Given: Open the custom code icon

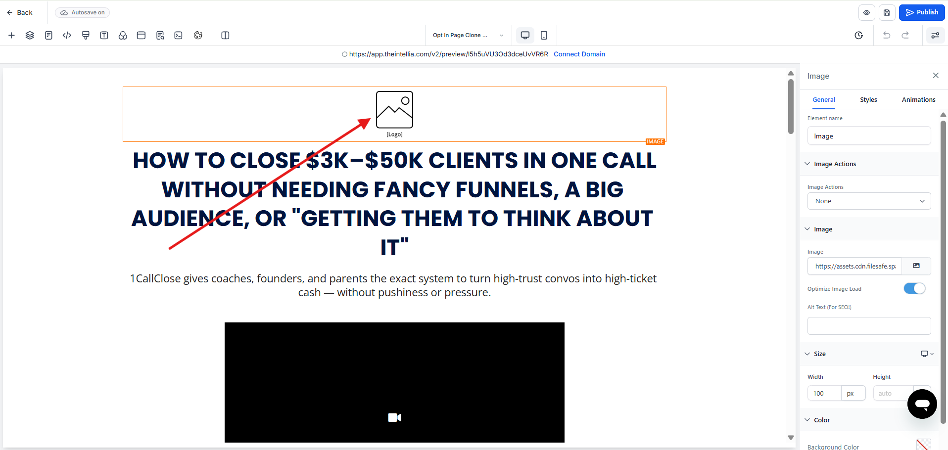Looking at the screenshot, I should coord(67,35).
